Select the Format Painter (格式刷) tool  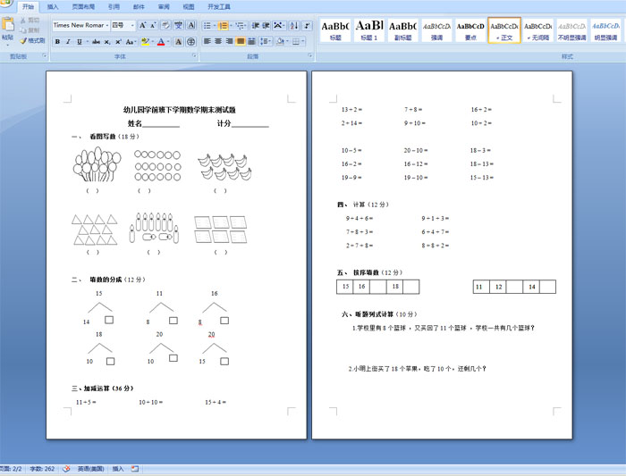[x=32, y=41]
